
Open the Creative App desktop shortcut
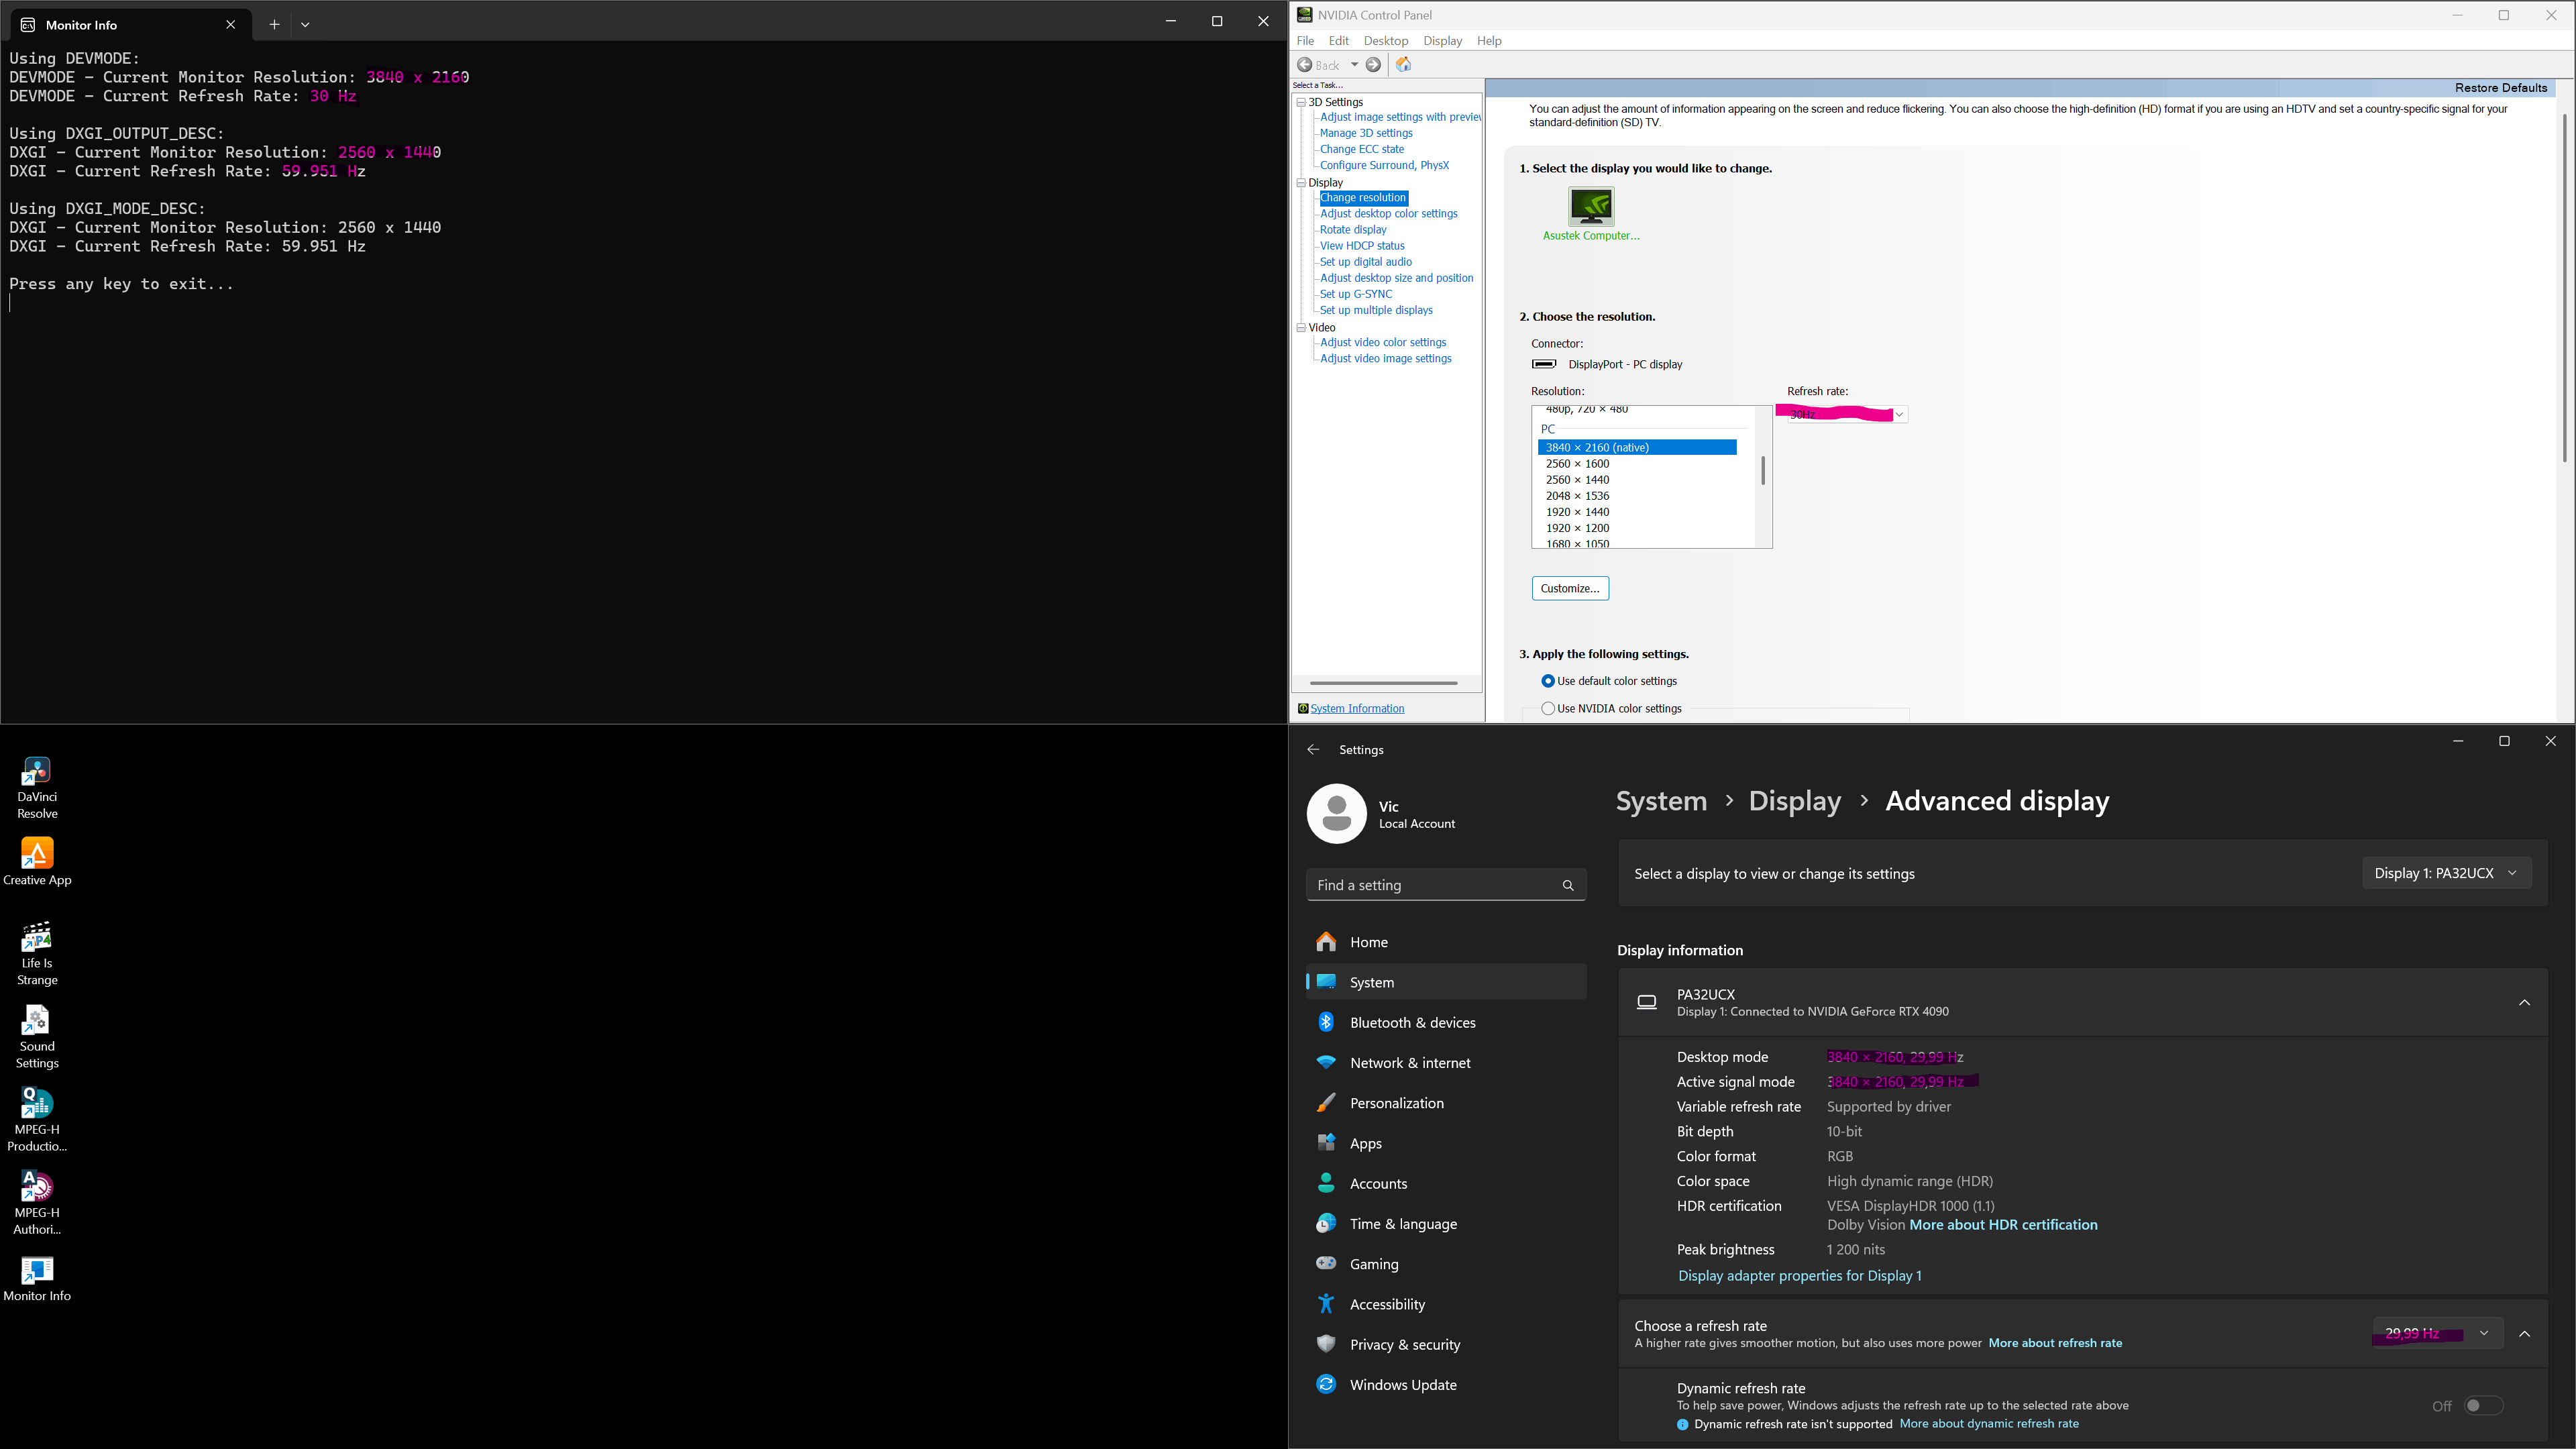[x=37, y=854]
